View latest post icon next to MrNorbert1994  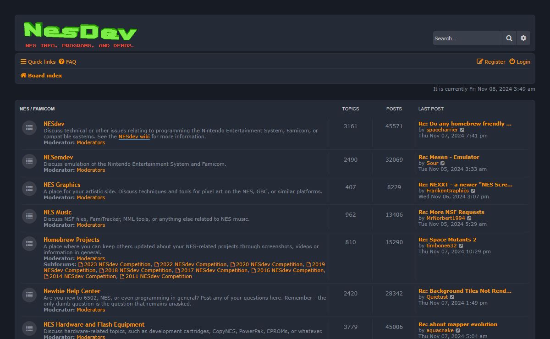click(469, 219)
